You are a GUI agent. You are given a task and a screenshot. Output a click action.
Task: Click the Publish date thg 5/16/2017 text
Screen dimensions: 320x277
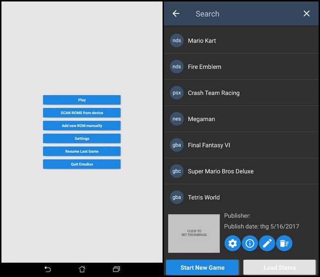(x=261, y=227)
